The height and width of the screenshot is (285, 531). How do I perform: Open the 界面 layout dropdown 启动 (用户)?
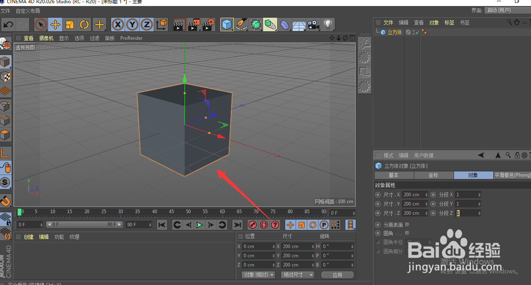point(507,10)
